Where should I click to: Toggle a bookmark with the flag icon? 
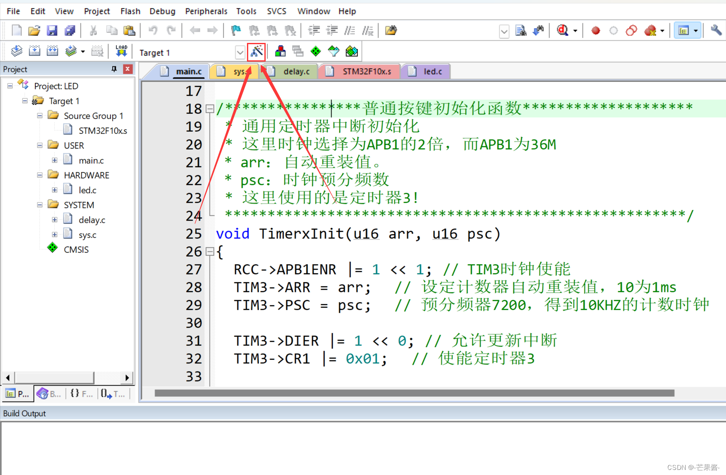coord(235,30)
